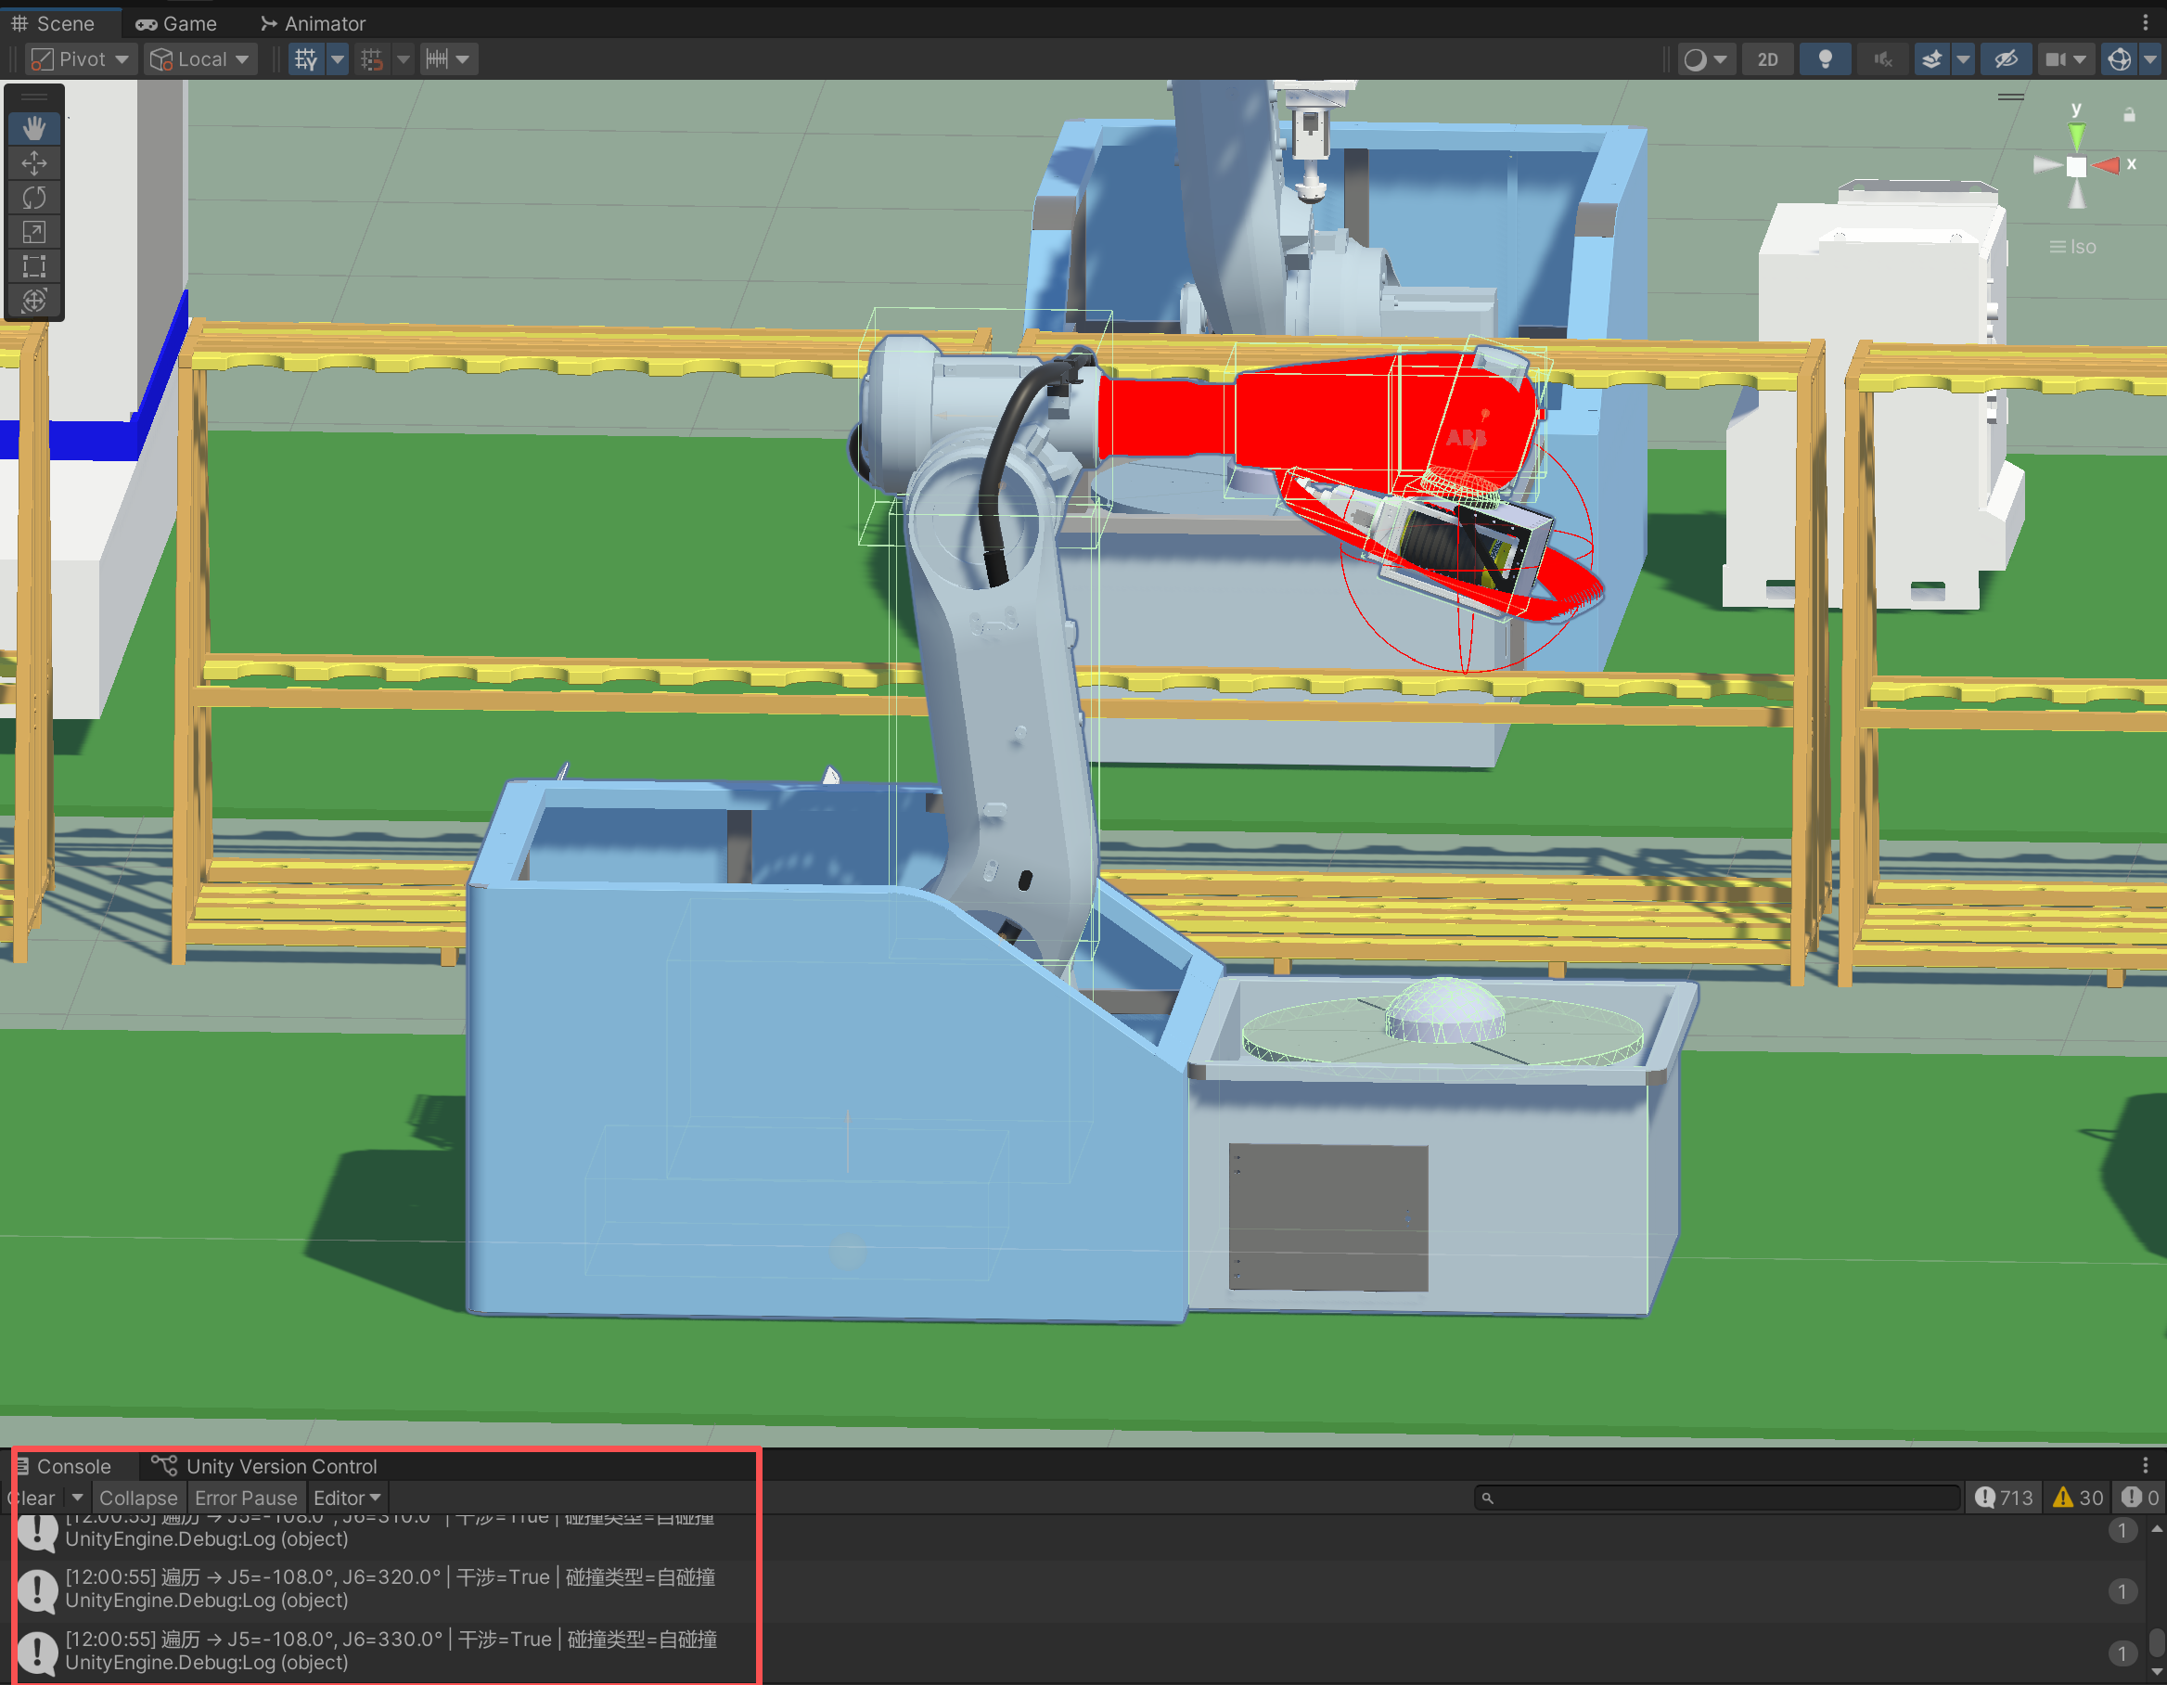Switch to the Game tab
Viewport: 2167px width, 1685px height.
pos(176,23)
